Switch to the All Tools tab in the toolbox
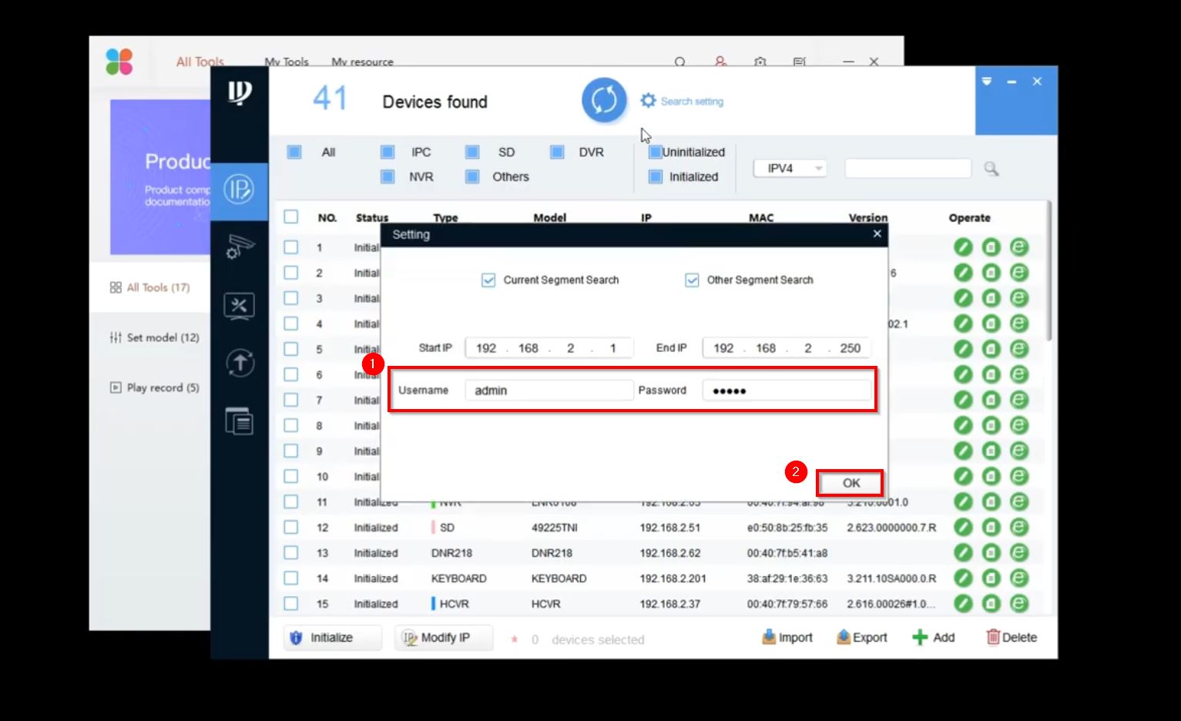Screen dimensions: 1181x721 click(200, 62)
